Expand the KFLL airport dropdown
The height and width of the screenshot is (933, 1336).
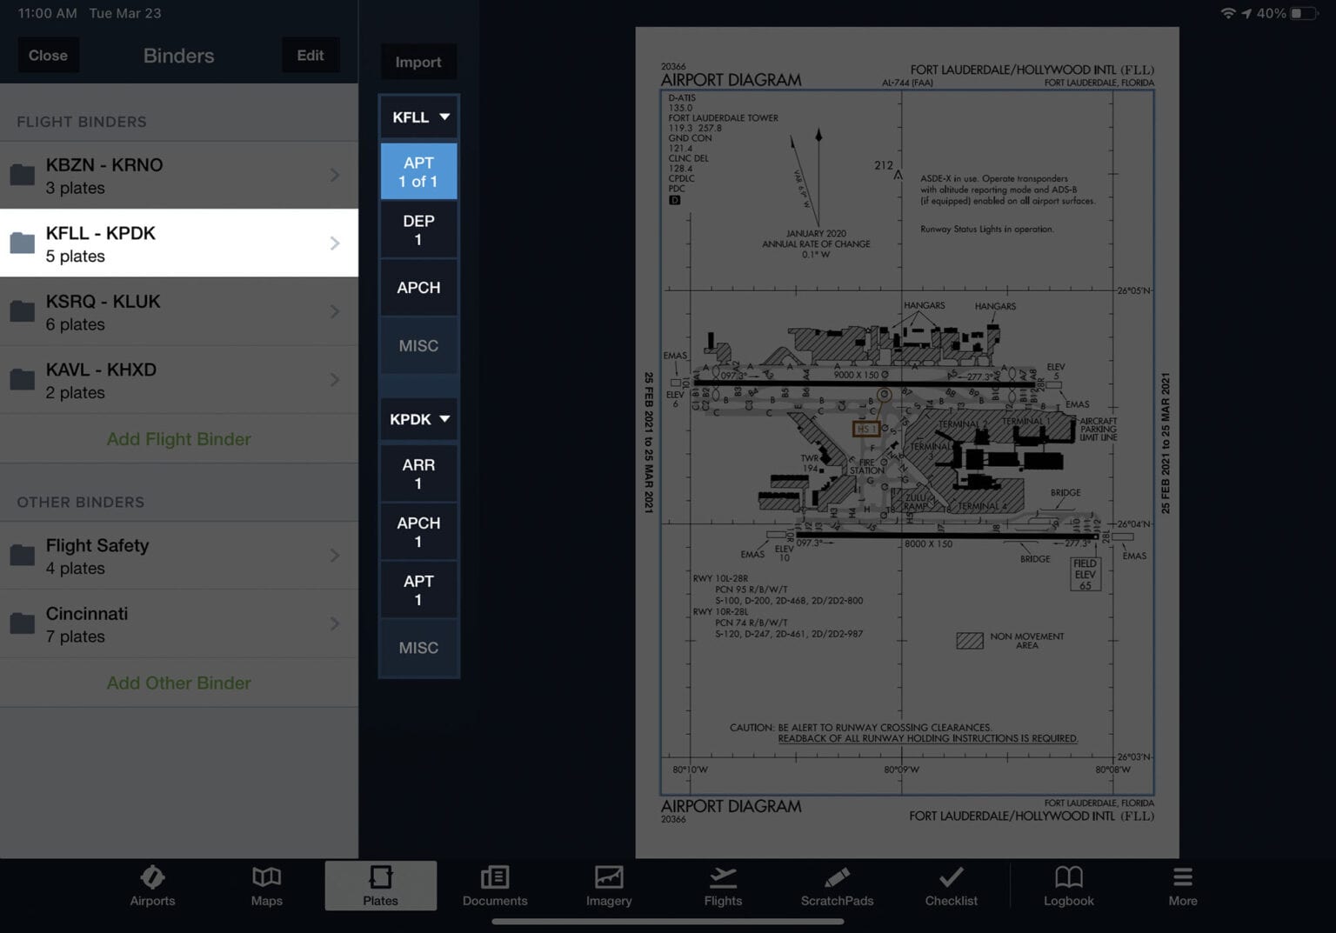coord(418,117)
